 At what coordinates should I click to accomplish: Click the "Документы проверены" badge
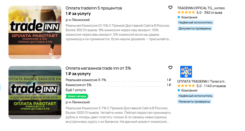195,28
